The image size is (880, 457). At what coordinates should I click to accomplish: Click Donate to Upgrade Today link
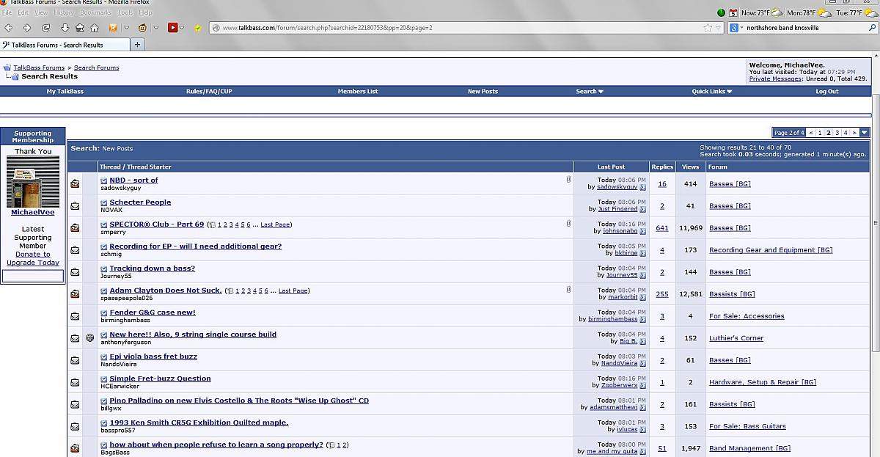point(33,258)
